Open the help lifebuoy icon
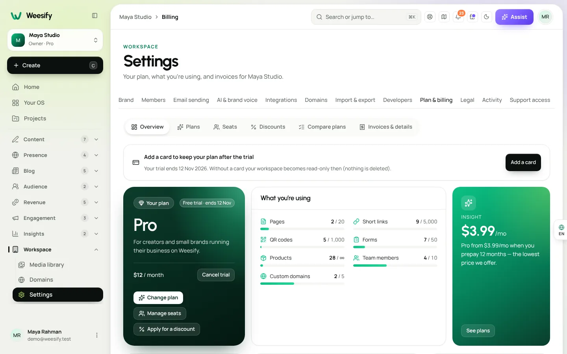This screenshot has width=567, height=354. click(430, 17)
